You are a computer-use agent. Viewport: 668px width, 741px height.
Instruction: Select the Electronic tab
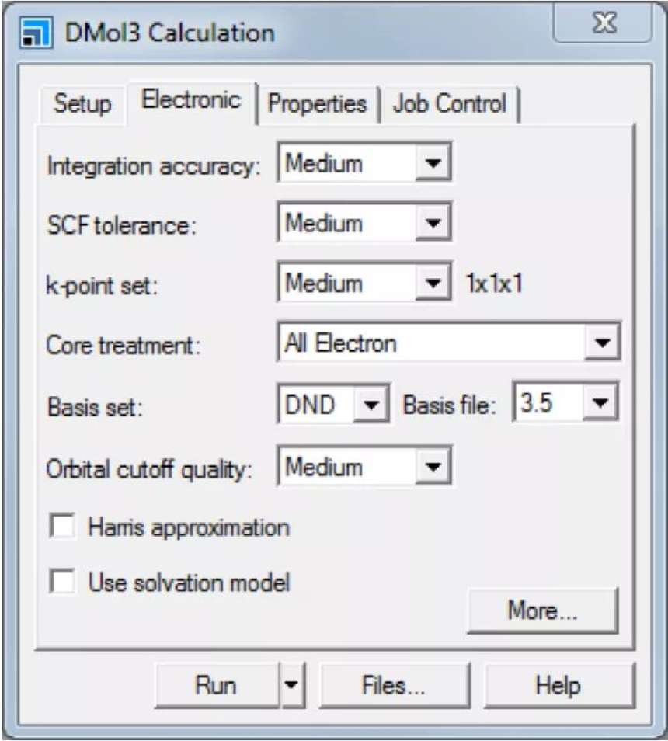coord(191,101)
